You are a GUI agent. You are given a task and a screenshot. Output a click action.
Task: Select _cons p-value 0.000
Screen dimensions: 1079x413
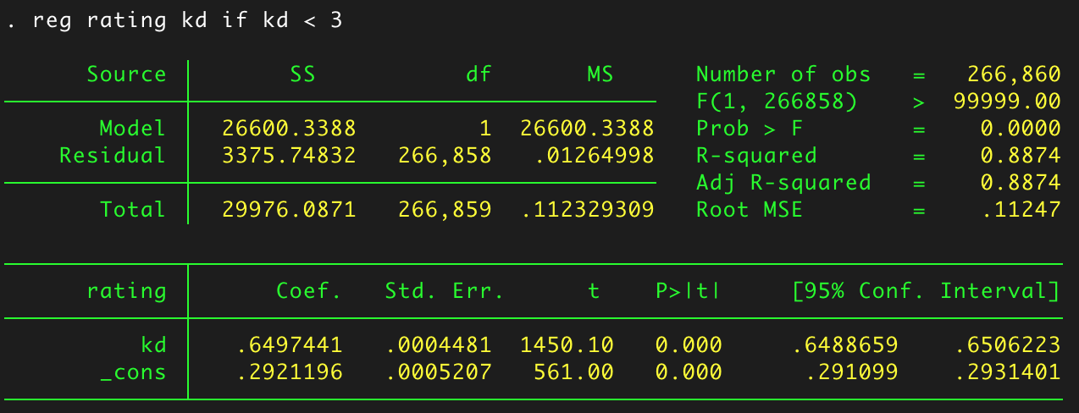click(x=689, y=372)
